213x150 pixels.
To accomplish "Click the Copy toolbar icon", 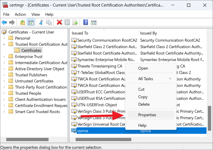I will coord(49,22).
